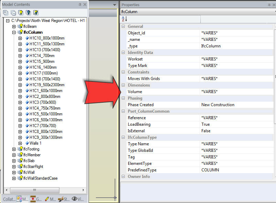Click the Collapse All tree icon
Viewport: 276px width, 203px height.
point(13,13)
